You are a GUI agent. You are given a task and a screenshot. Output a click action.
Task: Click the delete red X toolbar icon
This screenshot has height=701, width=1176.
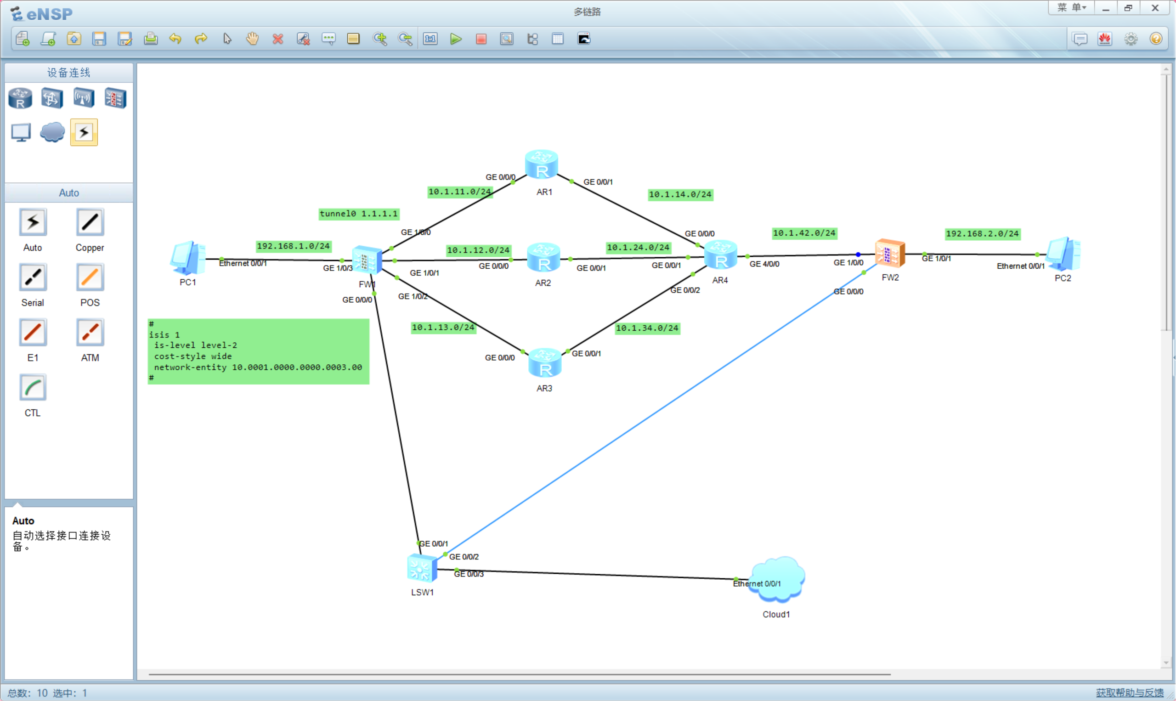(x=278, y=39)
